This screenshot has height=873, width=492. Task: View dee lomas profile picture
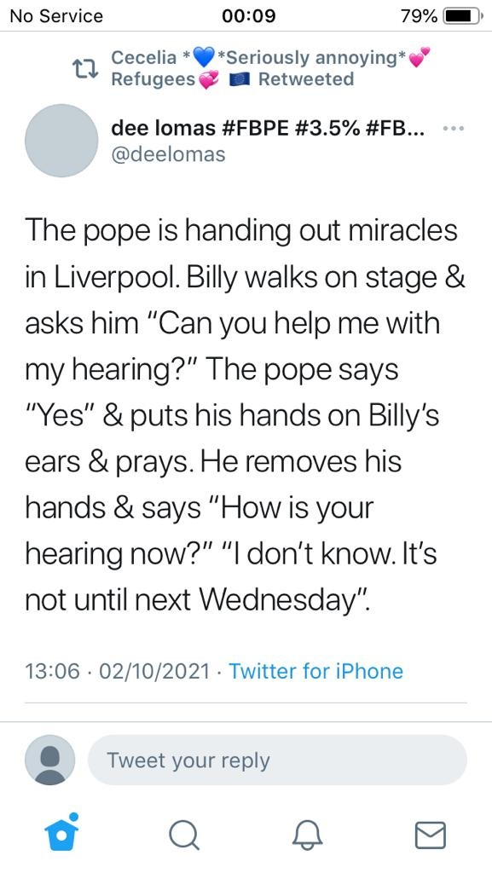(61, 141)
